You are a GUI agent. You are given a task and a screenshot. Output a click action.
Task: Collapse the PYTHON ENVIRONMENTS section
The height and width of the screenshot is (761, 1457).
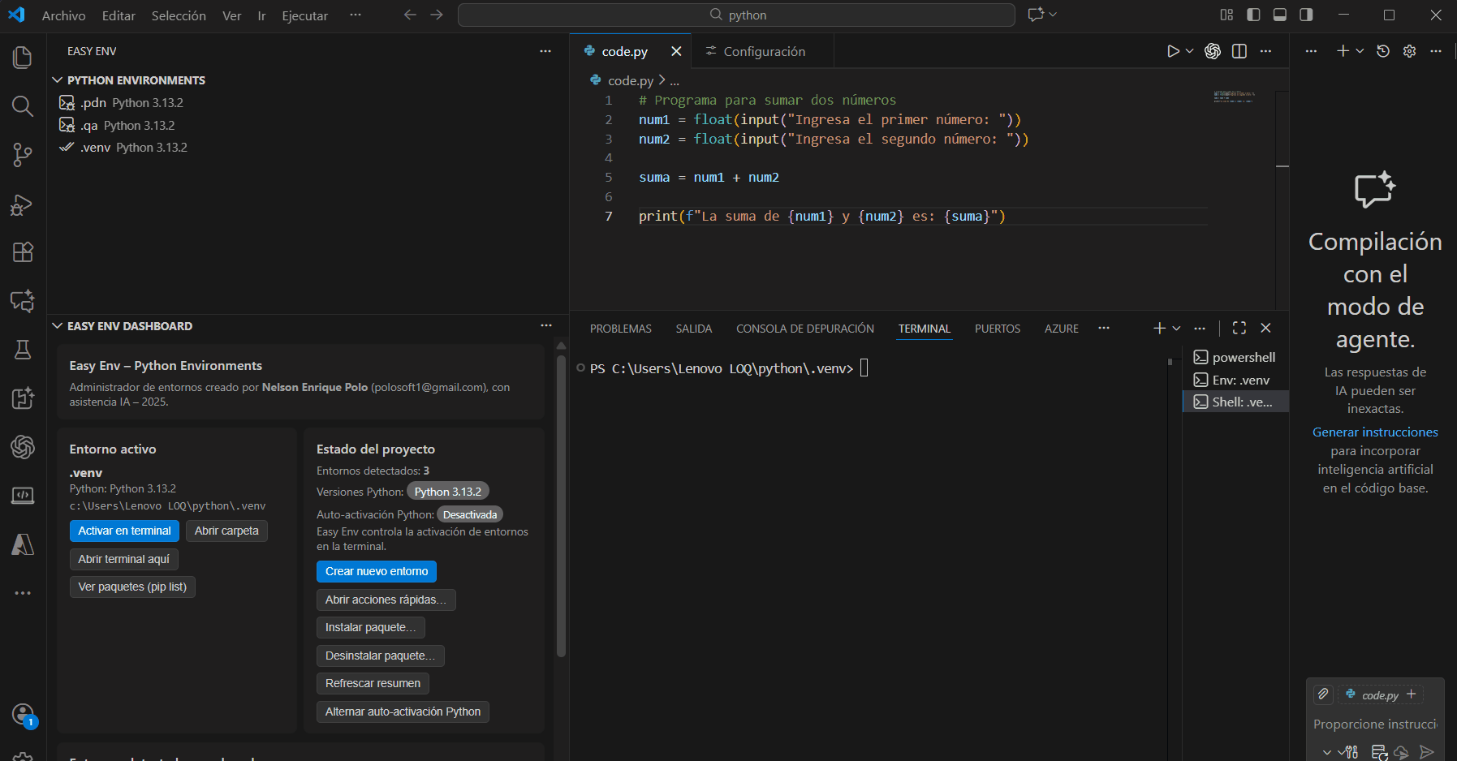(x=58, y=80)
